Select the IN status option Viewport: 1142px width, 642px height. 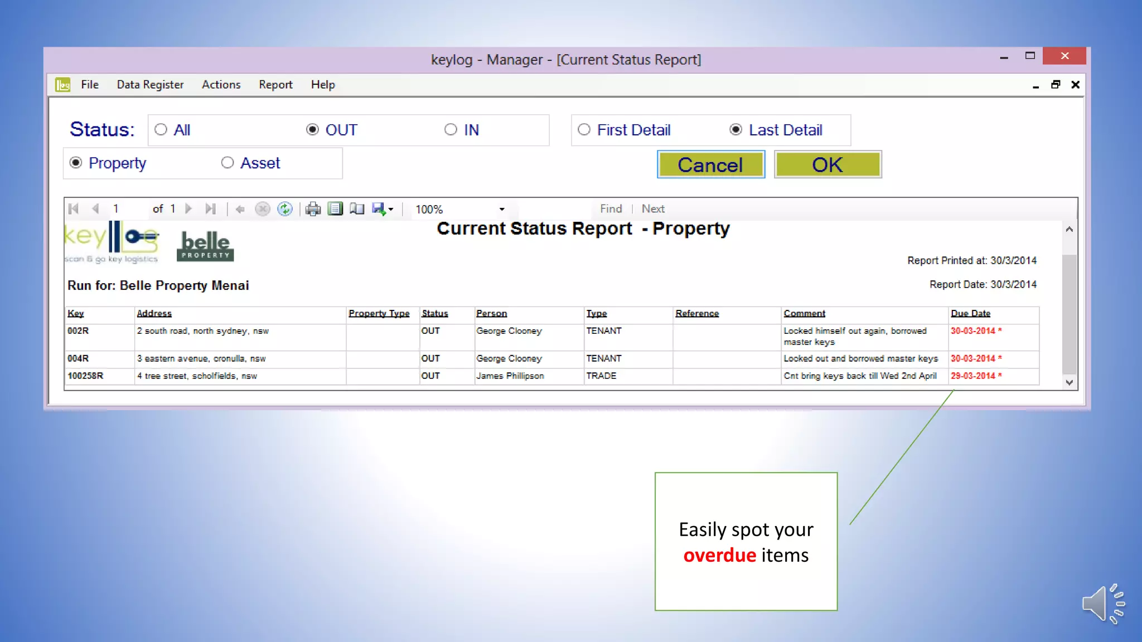pos(451,130)
